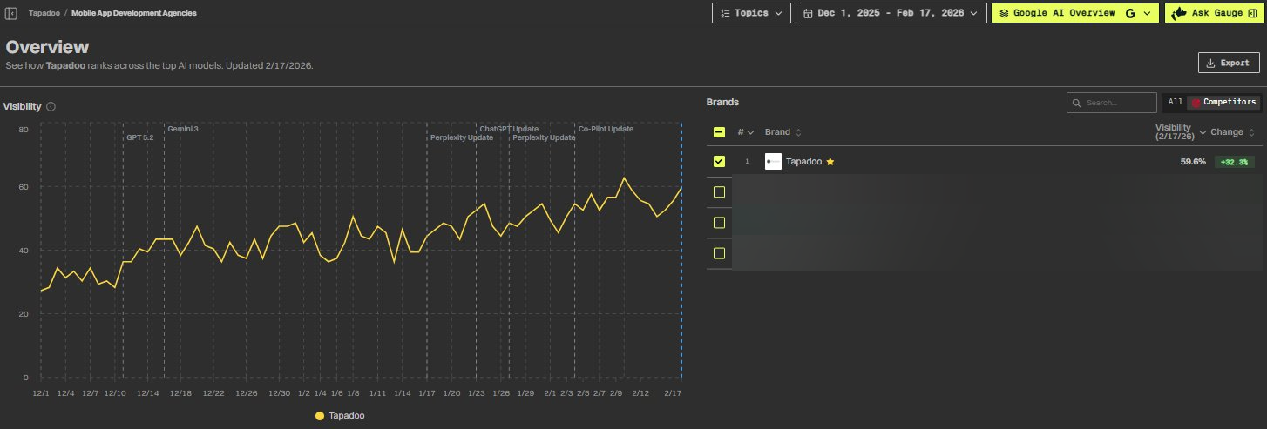
Task: Focus the Brands search field
Action: point(1112,103)
